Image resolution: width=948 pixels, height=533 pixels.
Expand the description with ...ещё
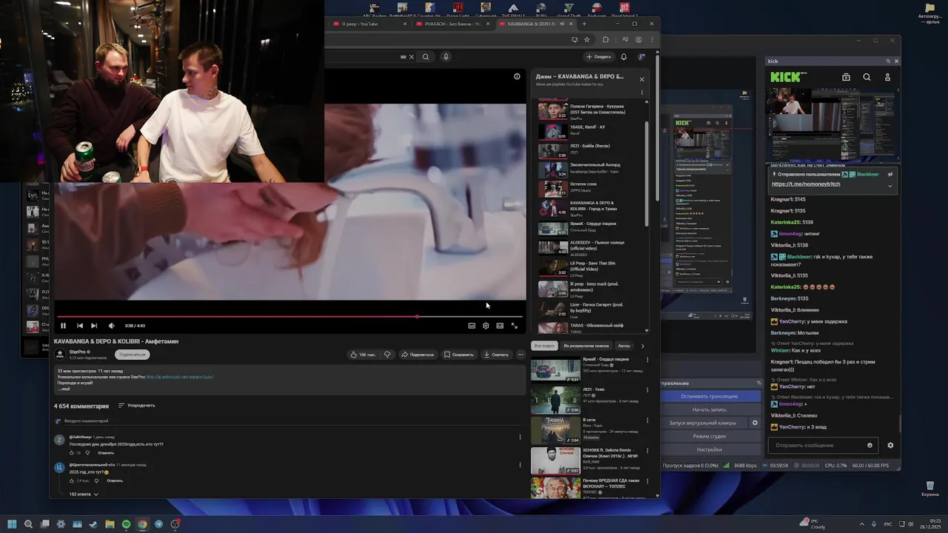point(65,389)
